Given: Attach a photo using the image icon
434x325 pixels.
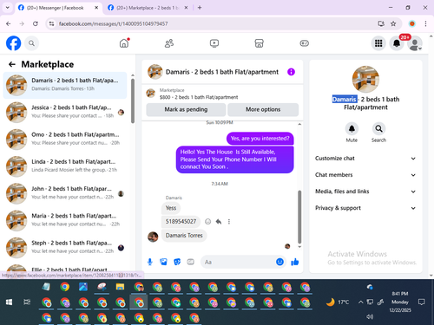Looking at the screenshot, I should point(163,262).
